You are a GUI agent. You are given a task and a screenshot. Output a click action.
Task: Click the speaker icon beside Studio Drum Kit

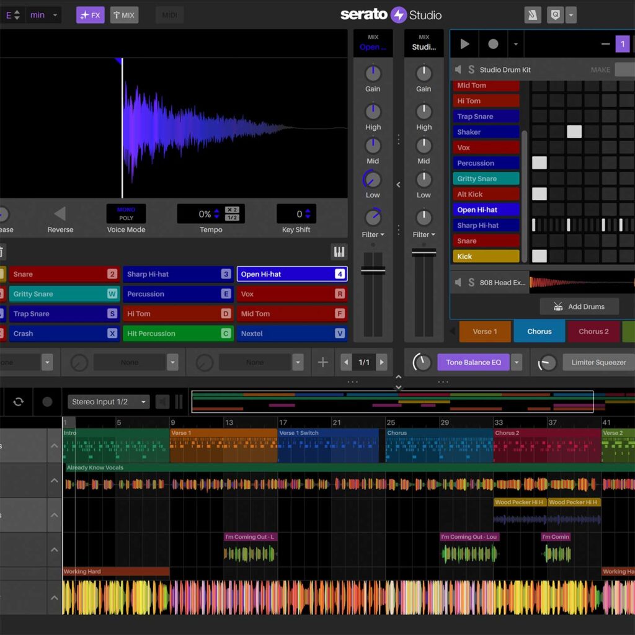click(x=459, y=69)
